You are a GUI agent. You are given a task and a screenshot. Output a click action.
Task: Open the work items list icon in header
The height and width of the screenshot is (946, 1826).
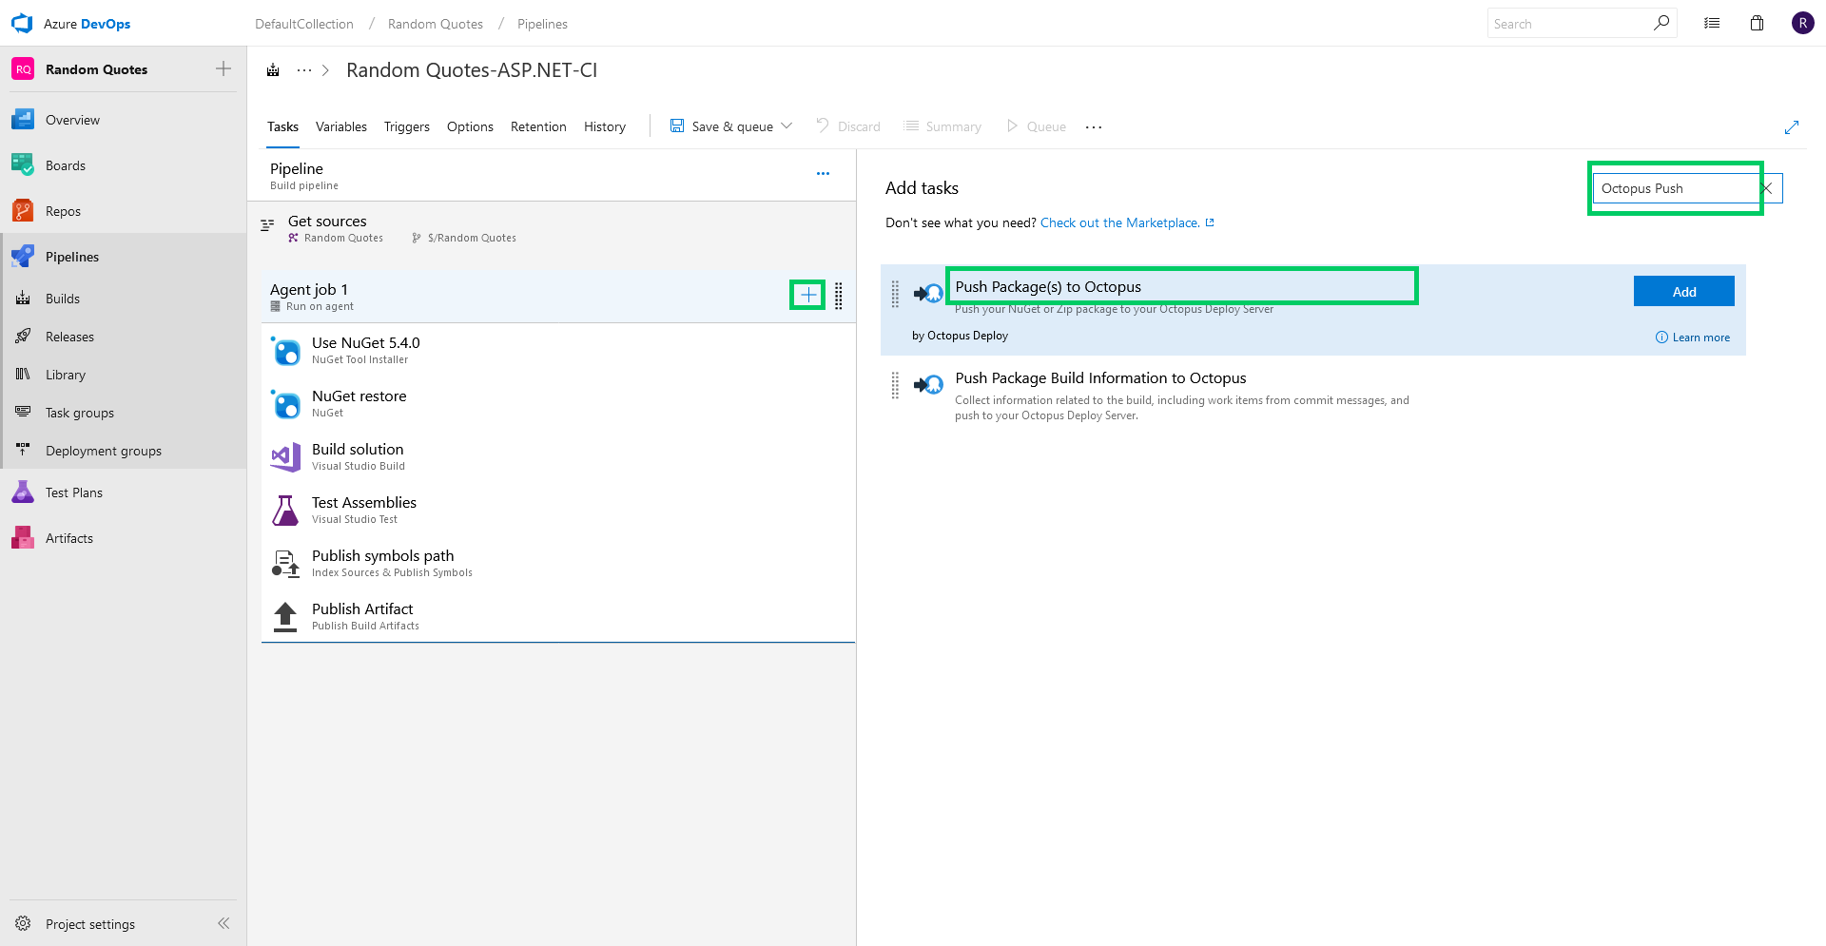click(x=1712, y=23)
